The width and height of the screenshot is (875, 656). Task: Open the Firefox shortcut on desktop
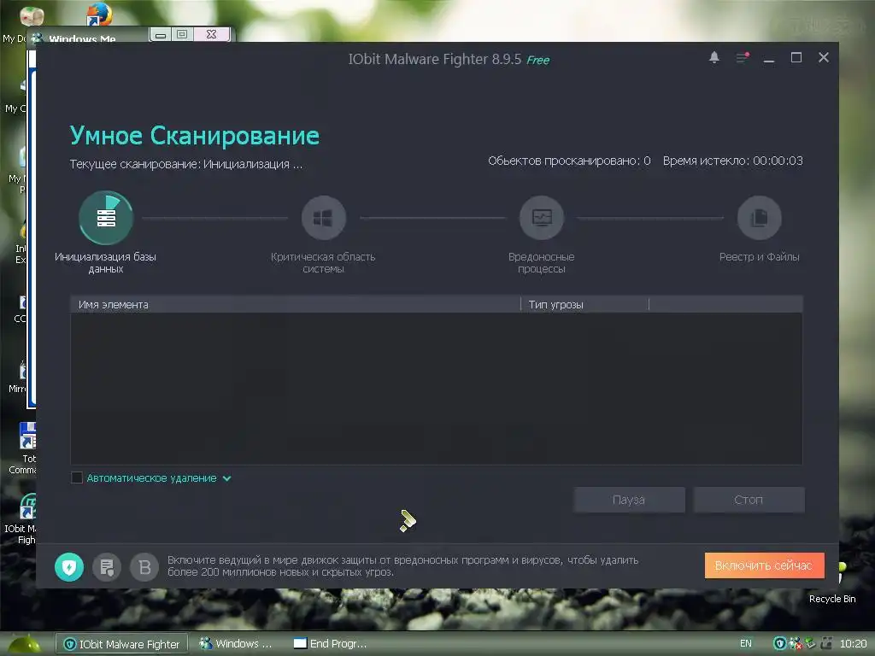(x=99, y=14)
